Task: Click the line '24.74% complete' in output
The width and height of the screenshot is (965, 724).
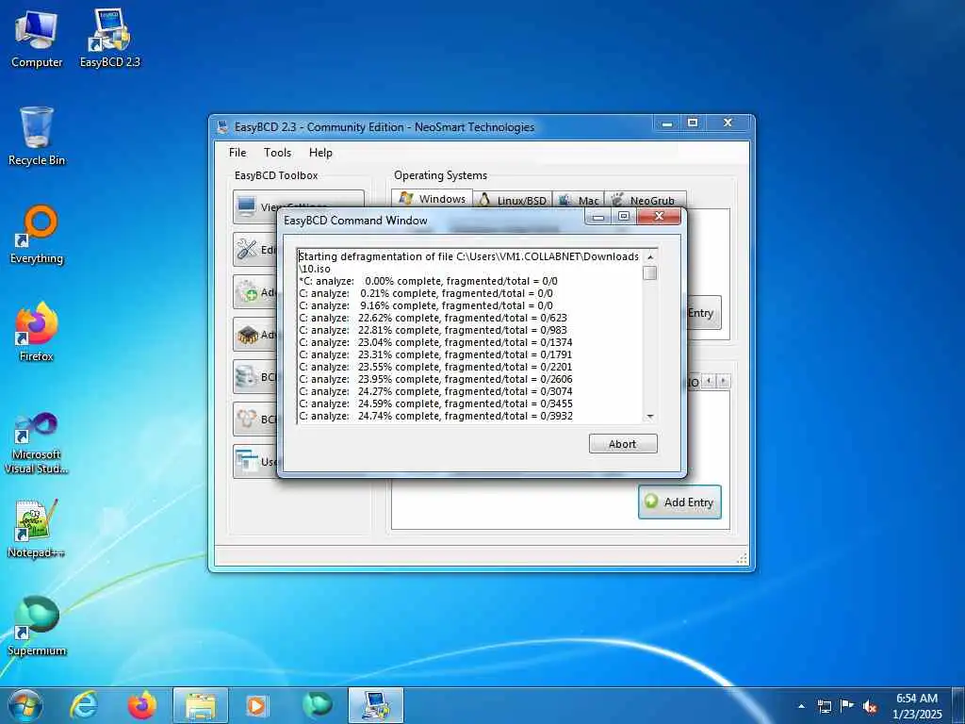Action: click(435, 416)
